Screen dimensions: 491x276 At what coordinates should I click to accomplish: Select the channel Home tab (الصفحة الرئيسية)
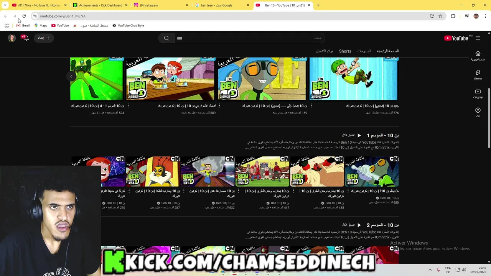pos(387,51)
